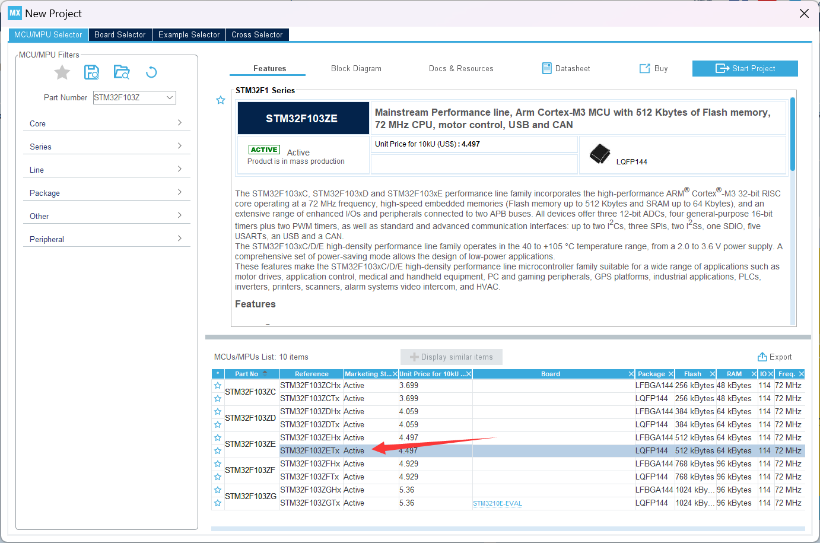820x543 pixels.
Task: Click the Display similar items button
Action: coord(452,357)
